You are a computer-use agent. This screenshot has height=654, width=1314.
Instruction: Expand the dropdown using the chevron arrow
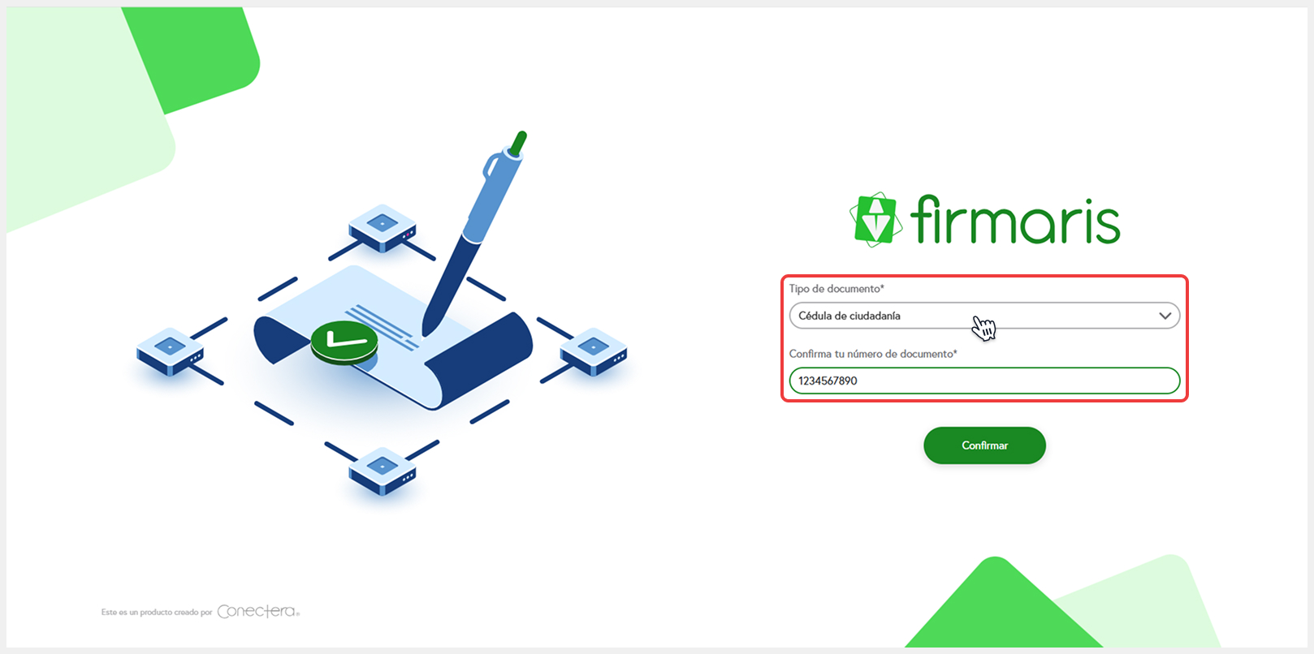coord(1165,316)
